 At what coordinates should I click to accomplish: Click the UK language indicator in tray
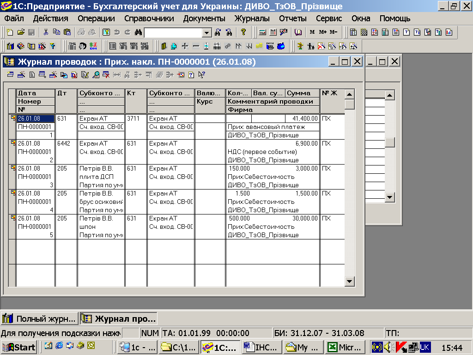424,347
